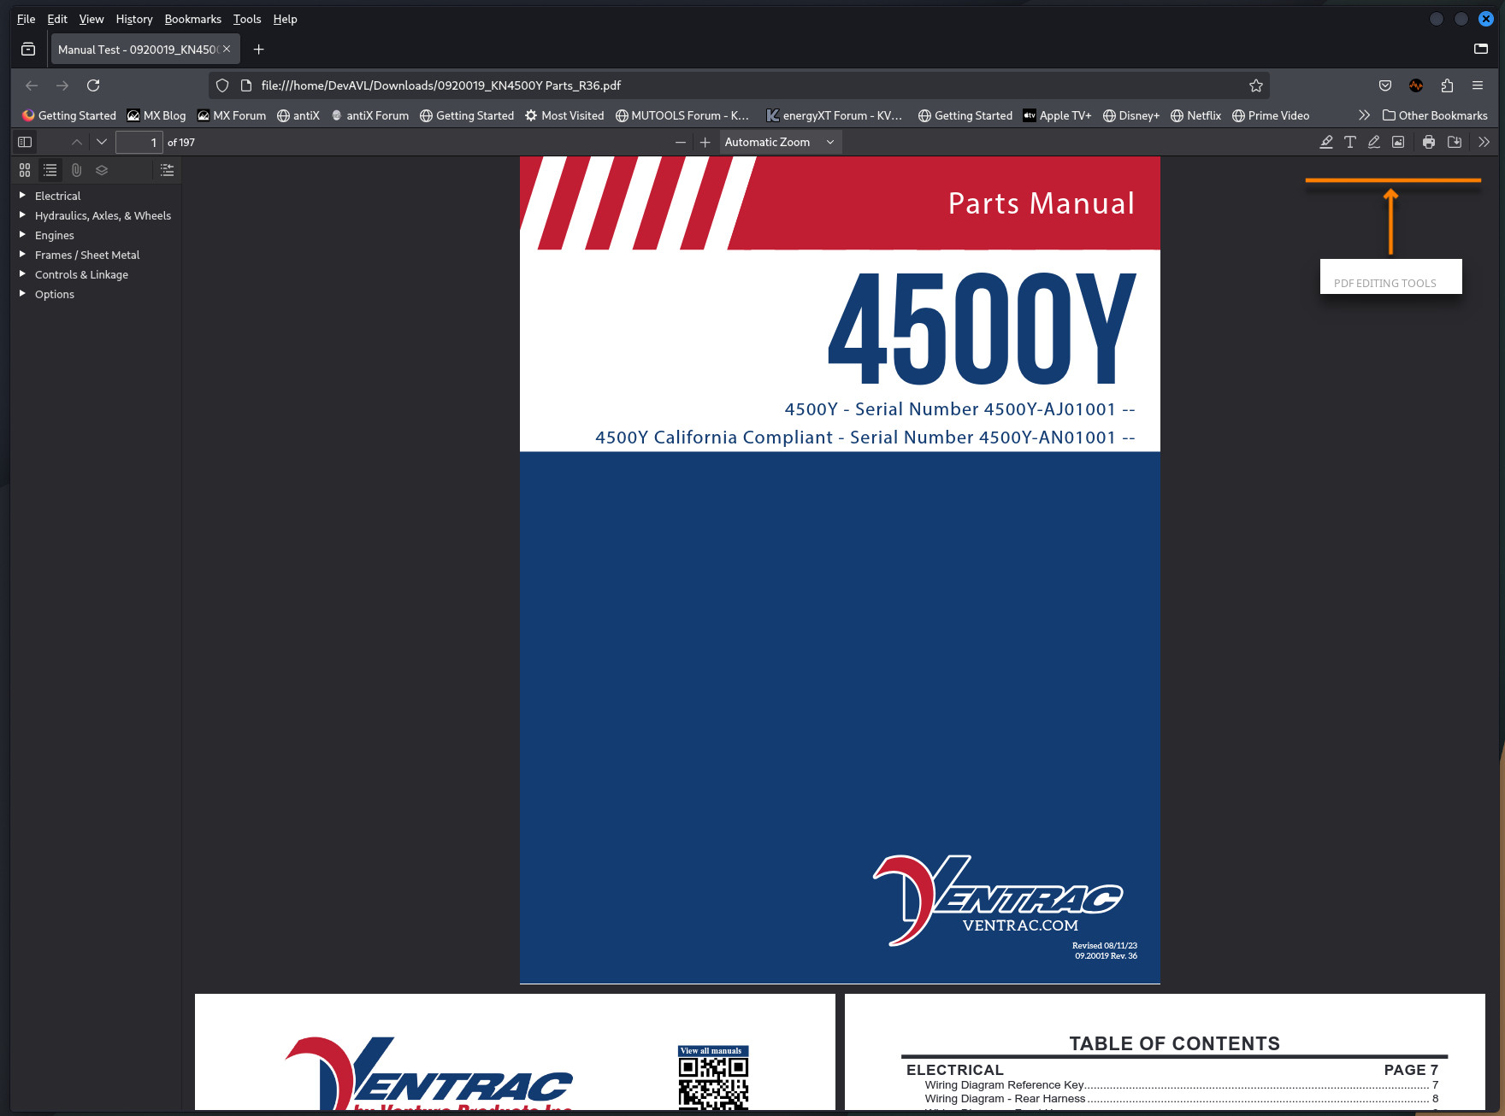Open the Automatic Zoom dropdown
1505x1116 pixels.
pos(780,142)
